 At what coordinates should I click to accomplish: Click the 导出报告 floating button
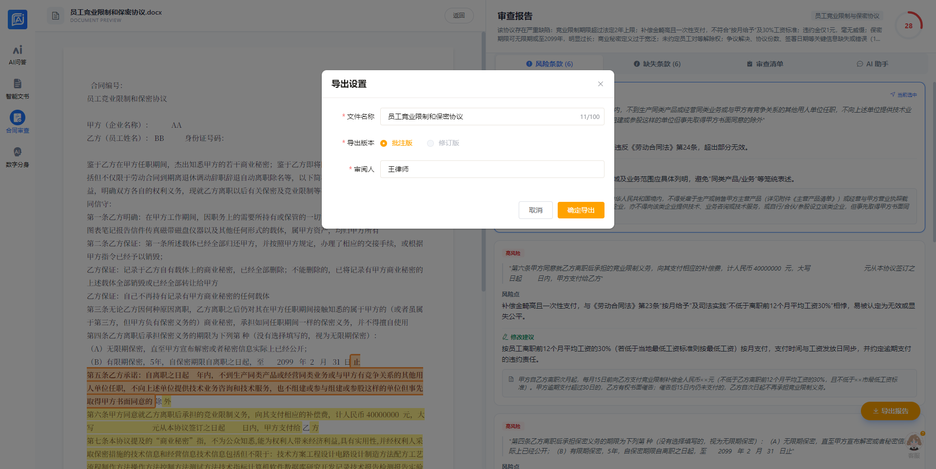pyautogui.click(x=890, y=411)
